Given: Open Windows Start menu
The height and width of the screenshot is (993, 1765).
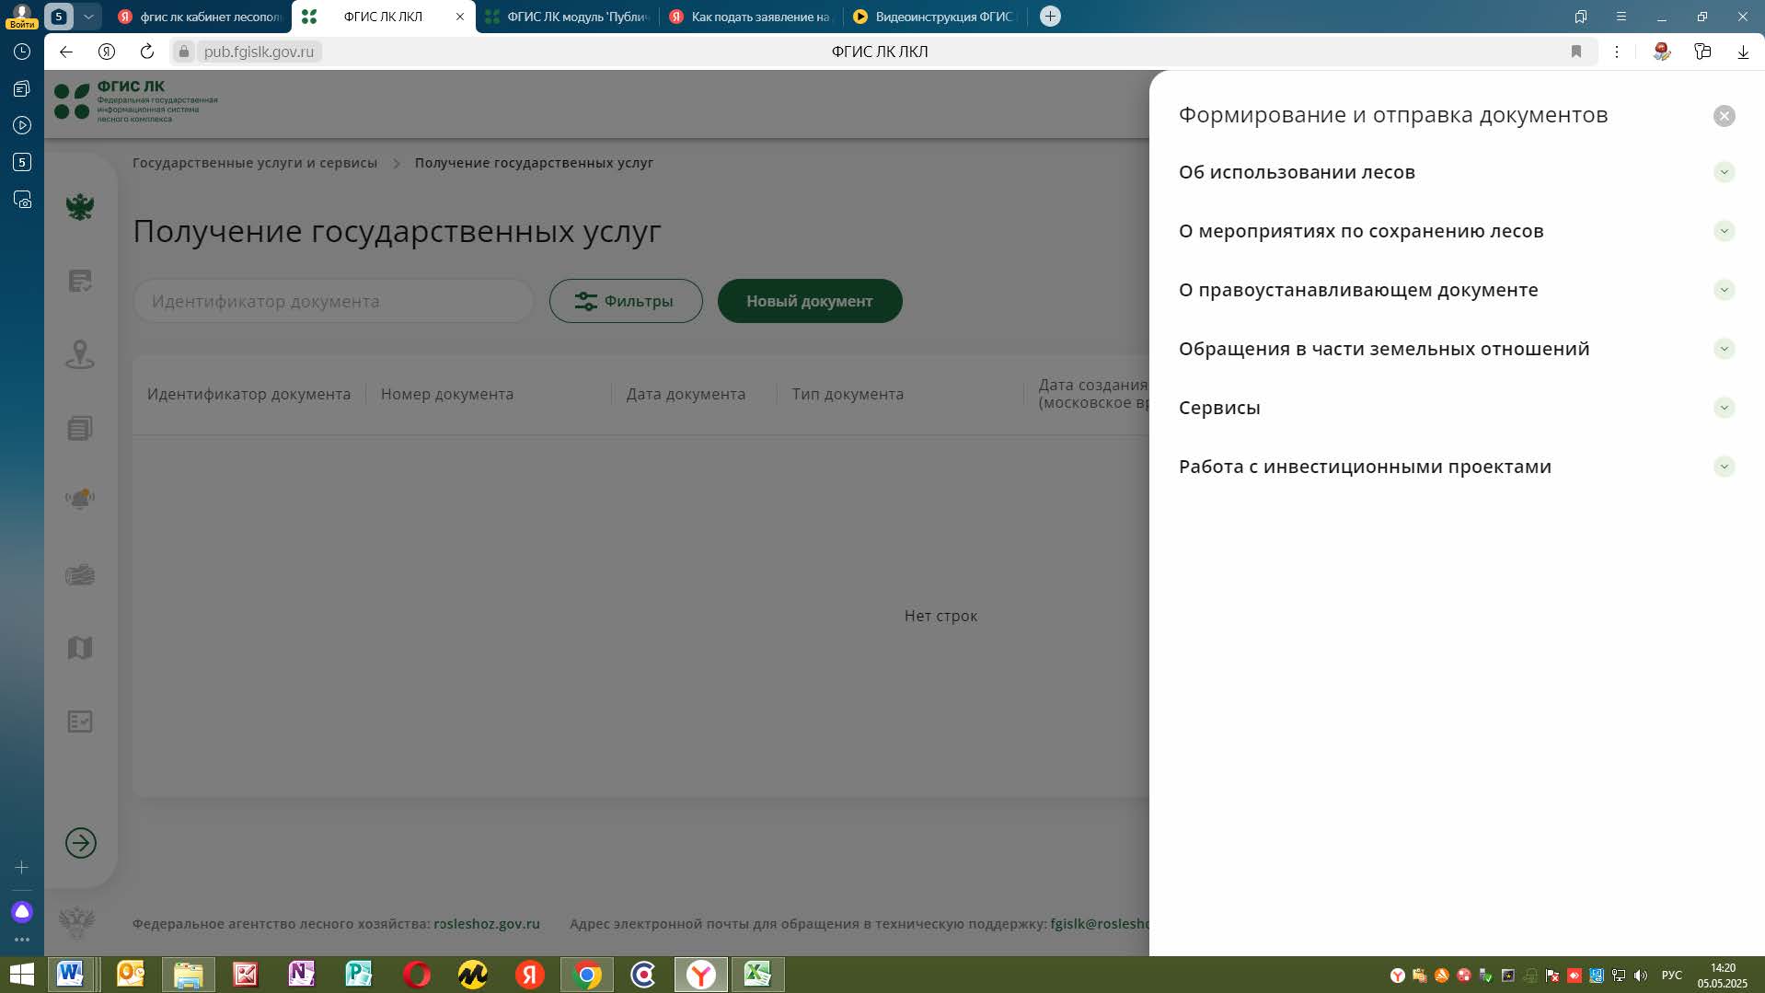Looking at the screenshot, I should [x=21, y=975].
